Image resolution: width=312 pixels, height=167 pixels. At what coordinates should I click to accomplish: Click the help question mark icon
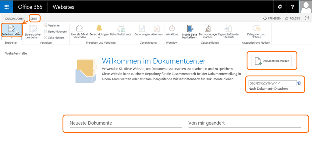(x=292, y=7)
